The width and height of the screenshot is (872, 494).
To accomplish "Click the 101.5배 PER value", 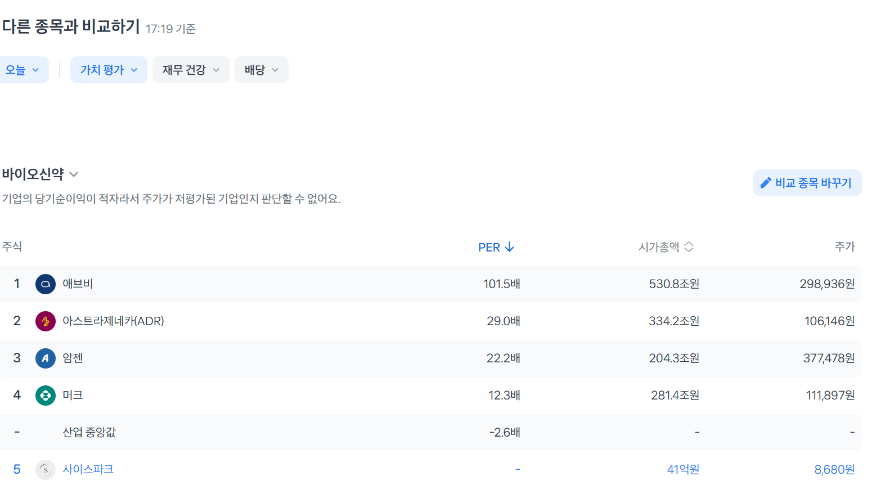I will (502, 284).
